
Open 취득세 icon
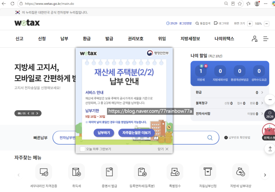tap(76, 172)
